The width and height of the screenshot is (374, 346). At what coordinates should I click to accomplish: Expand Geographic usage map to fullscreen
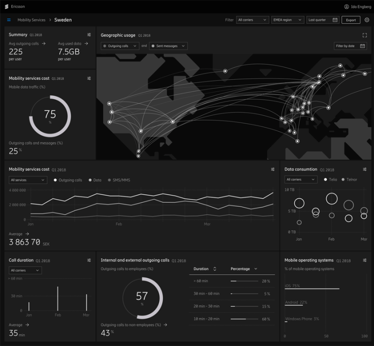coord(364,35)
